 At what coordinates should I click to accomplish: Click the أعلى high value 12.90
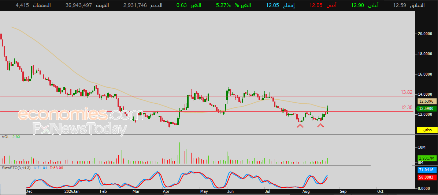(x=358, y=5)
